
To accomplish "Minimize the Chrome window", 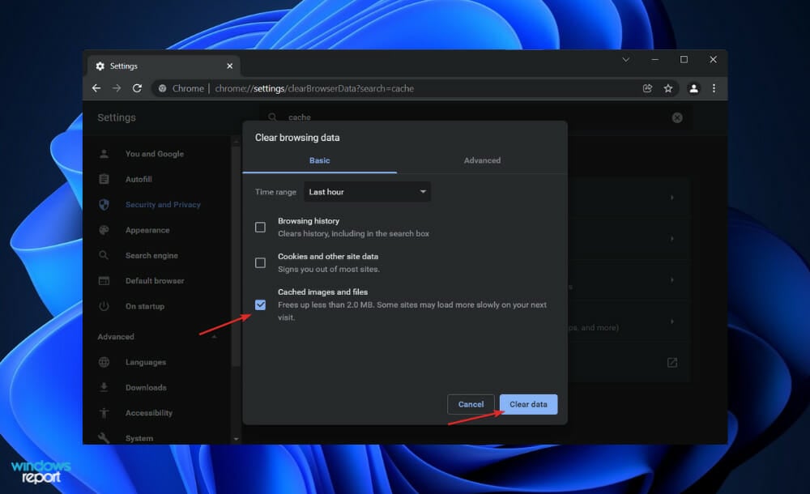I will pyautogui.click(x=655, y=59).
